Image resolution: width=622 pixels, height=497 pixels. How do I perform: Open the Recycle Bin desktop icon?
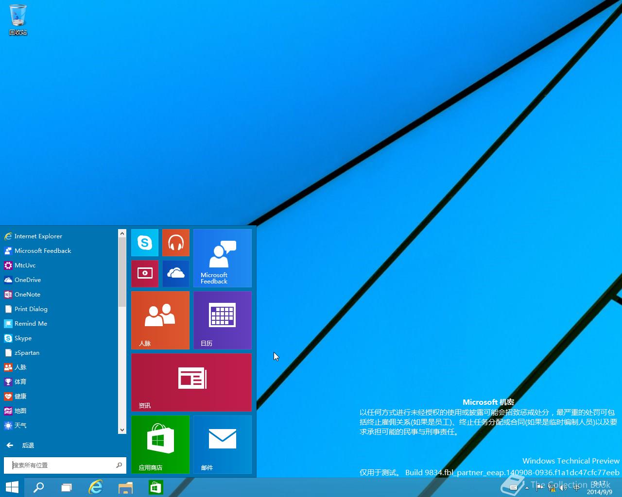(x=18, y=20)
